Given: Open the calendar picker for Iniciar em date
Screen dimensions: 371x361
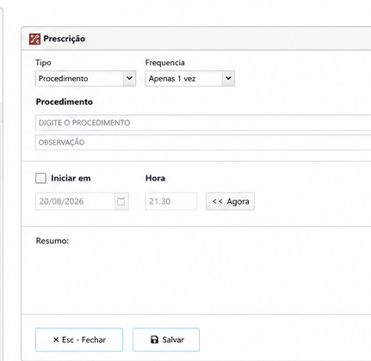Looking at the screenshot, I should pos(121,201).
